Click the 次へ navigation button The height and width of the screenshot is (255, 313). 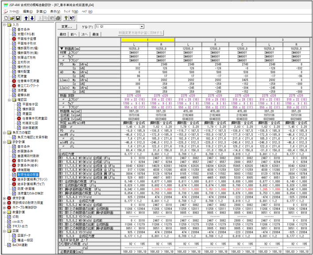point(84,34)
